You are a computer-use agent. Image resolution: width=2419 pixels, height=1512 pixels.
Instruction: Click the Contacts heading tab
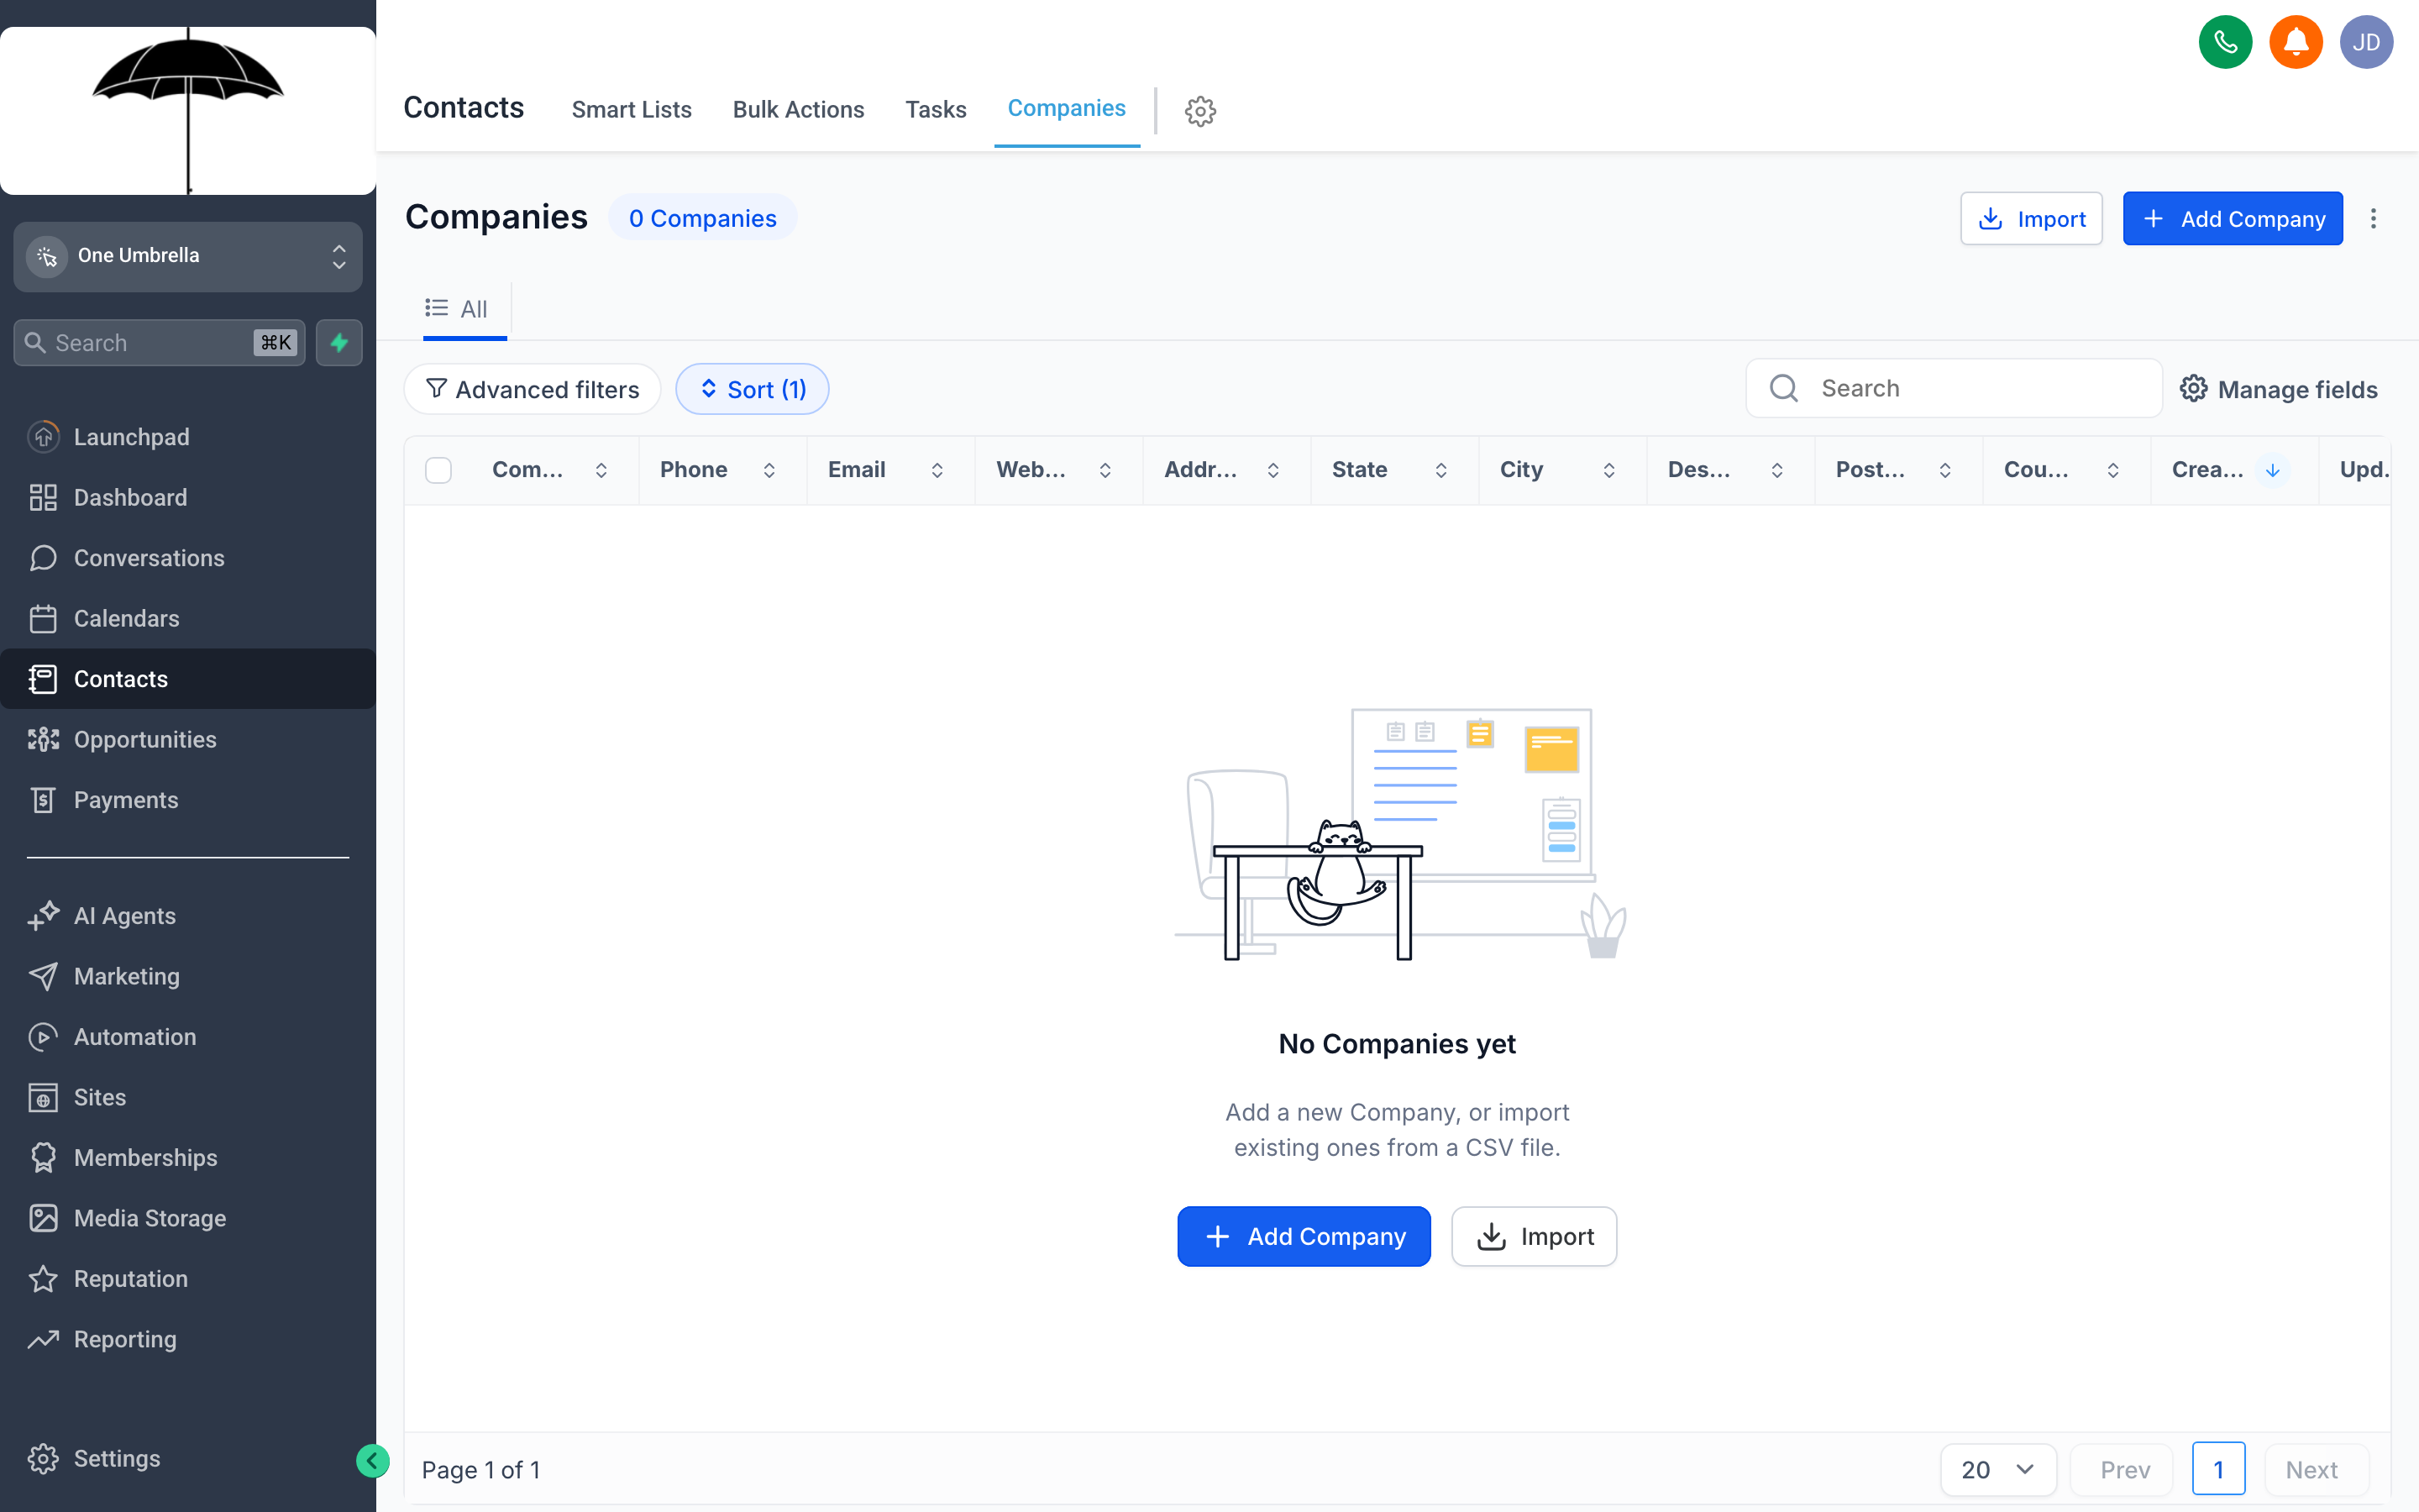coord(464,107)
